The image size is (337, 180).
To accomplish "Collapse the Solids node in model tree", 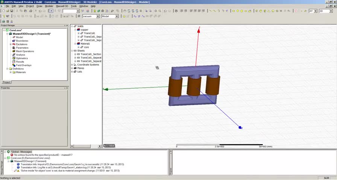I will click(72, 26).
